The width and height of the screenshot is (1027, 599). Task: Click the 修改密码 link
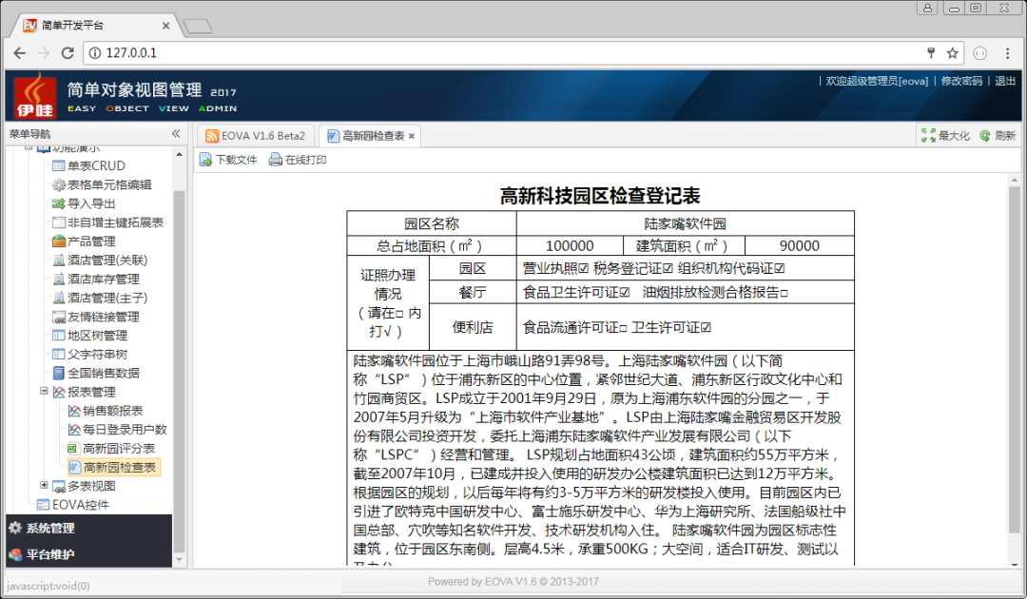click(961, 81)
